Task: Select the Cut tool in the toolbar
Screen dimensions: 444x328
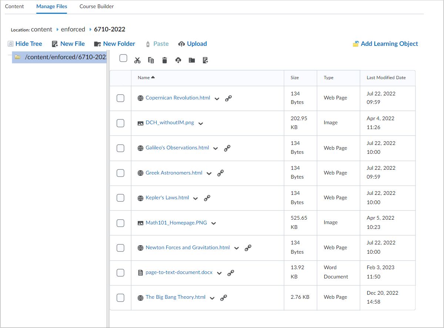Action: 137,60
